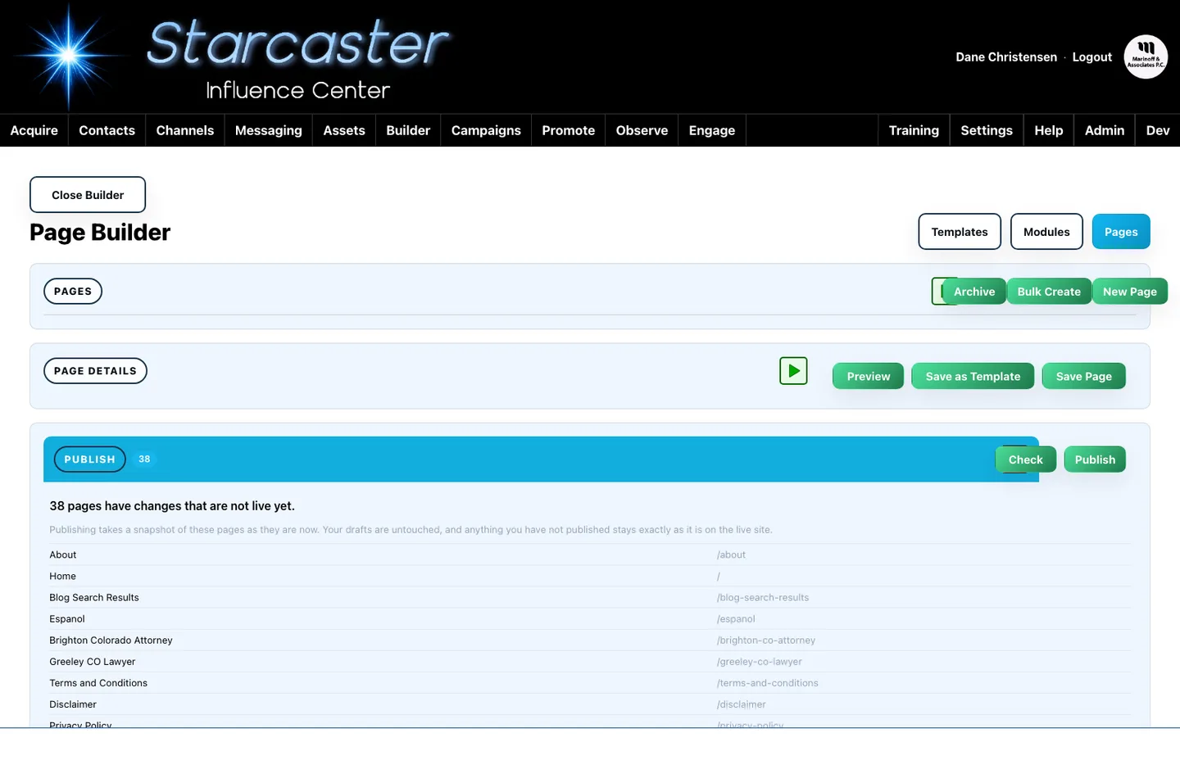1180x774 pixels.
Task: Click the Page Builder heading
Action: [x=100, y=233]
